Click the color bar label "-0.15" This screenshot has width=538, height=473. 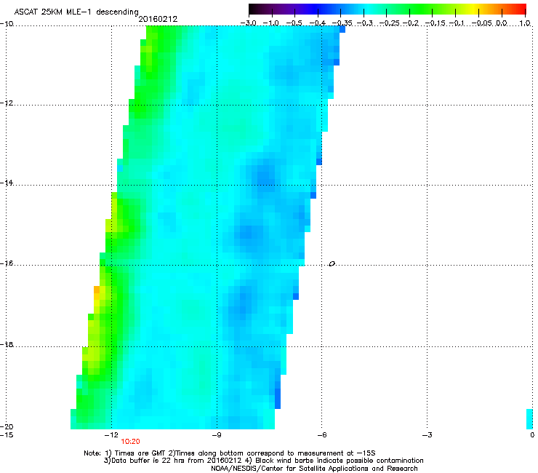435,23
